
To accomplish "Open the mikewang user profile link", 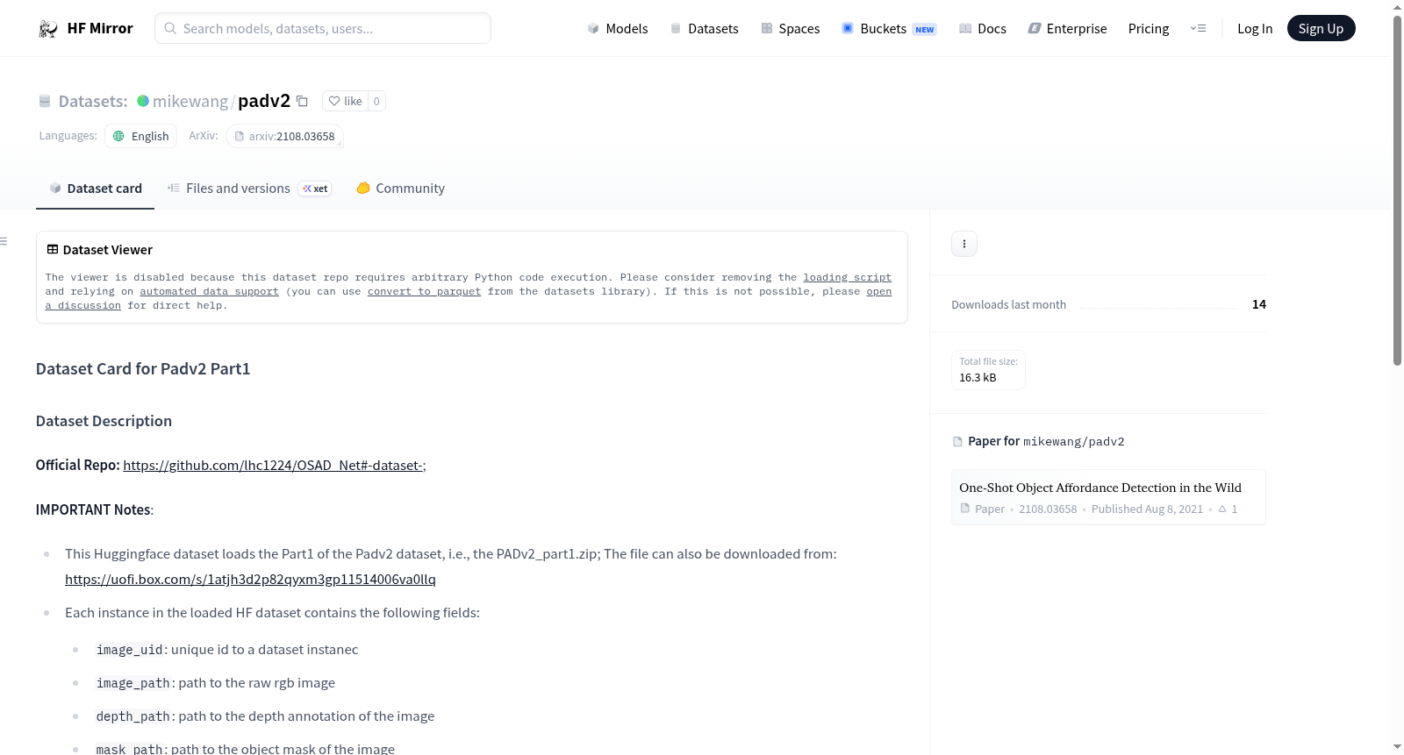I will (190, 101).
